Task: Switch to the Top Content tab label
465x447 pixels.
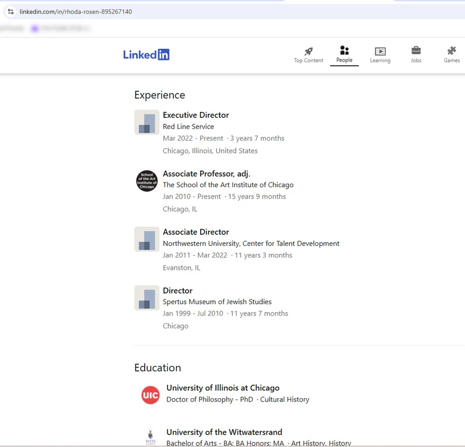Action: point(309,60)
